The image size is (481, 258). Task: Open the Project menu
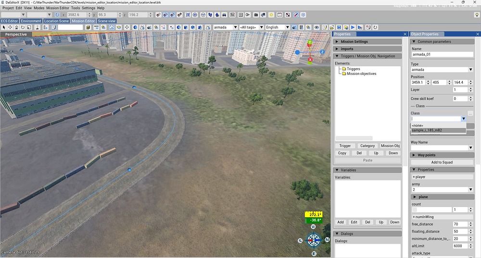click(8, 8)
